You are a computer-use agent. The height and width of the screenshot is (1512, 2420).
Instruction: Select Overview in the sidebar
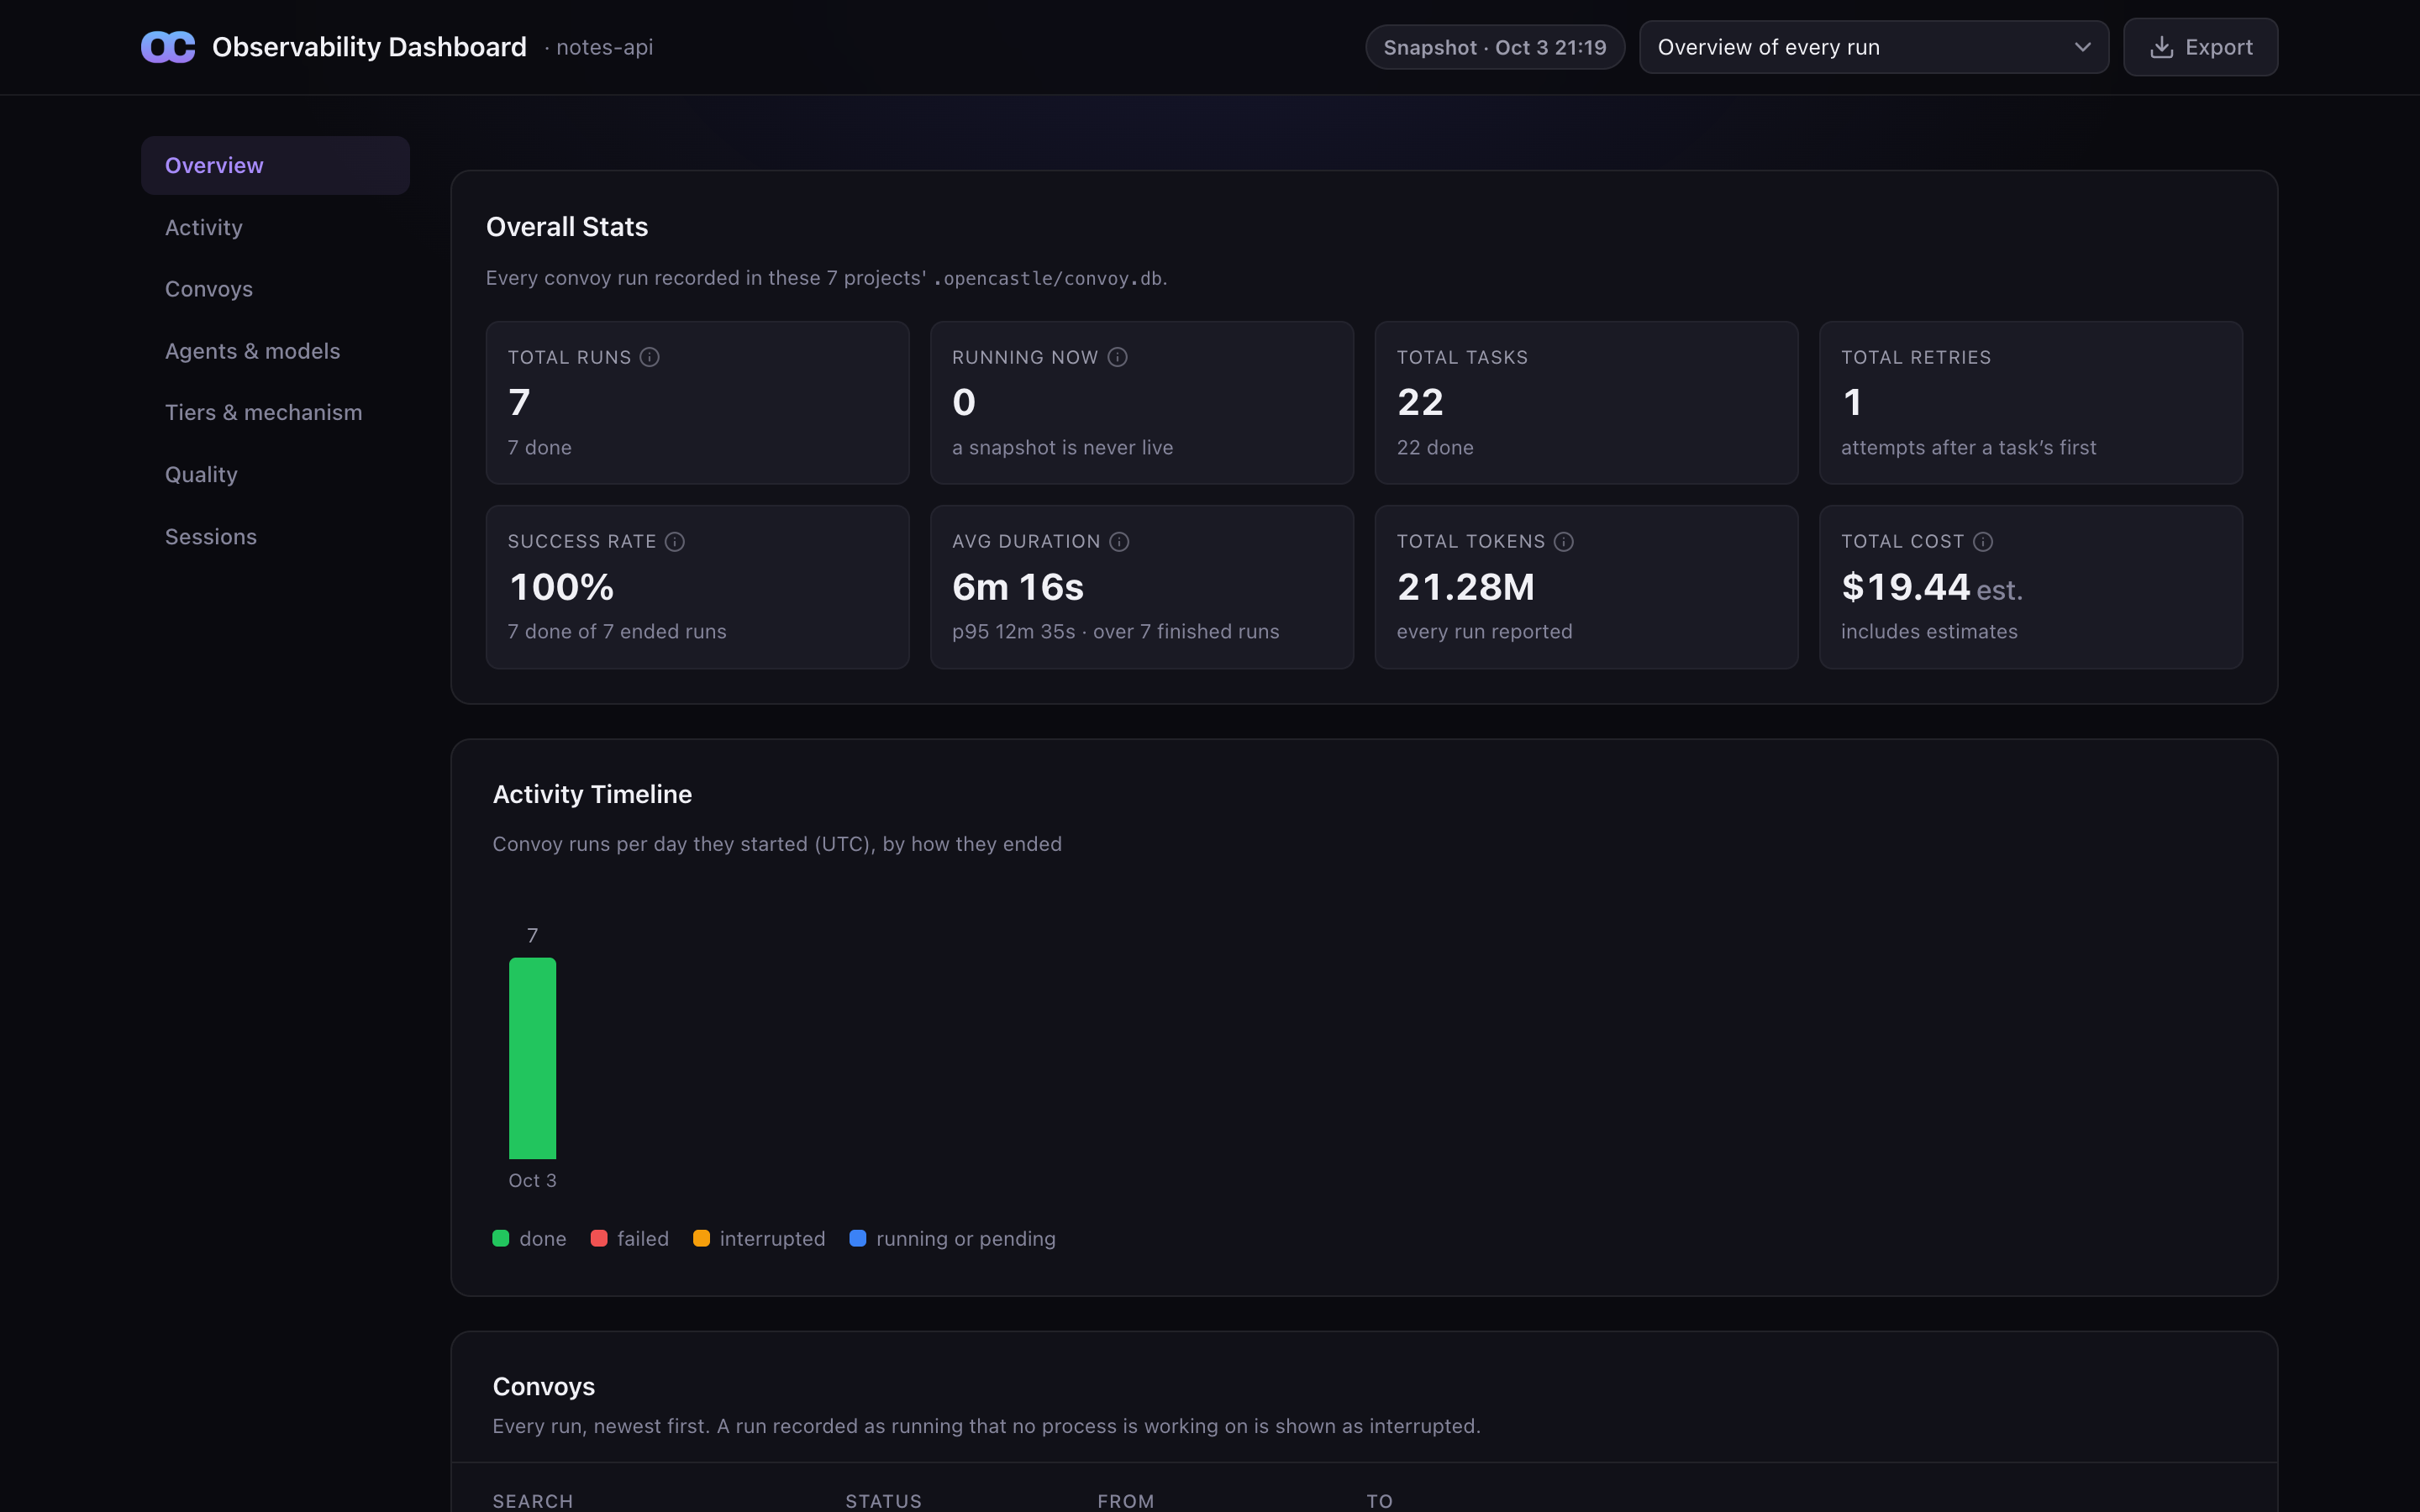pos(275,165)
